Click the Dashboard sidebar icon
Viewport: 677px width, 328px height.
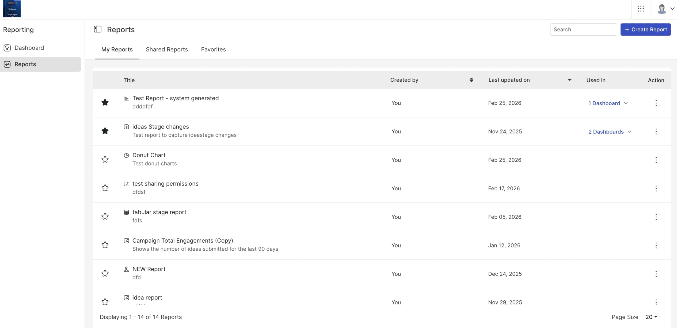click(7, 48)
